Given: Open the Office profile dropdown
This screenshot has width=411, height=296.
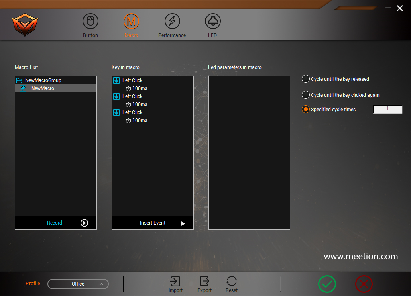Looking at the screenshot, I should click(78, 284).
